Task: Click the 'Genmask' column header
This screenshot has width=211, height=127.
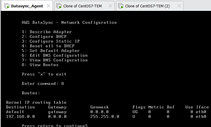Action: click(x=99, y=107)
